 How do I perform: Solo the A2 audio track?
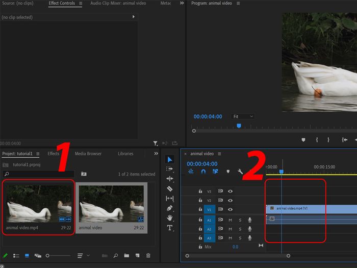click(x=240, y=229)
